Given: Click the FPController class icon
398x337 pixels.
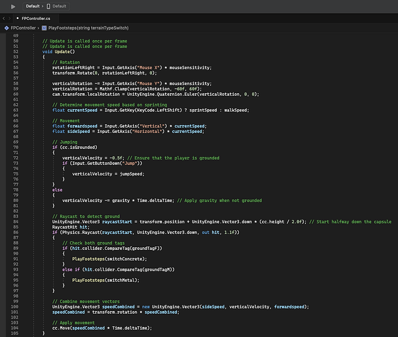Looking at the screenshot, I should [x=6, y=28].
